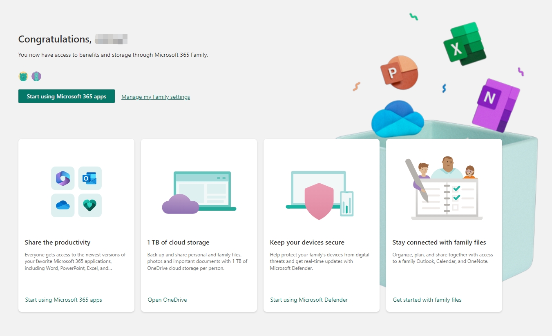Image resolution: width=552 pixels, height=336 pixels.
Task: Click the Keep your devices secure heading
Action: [x=307, y=242]
